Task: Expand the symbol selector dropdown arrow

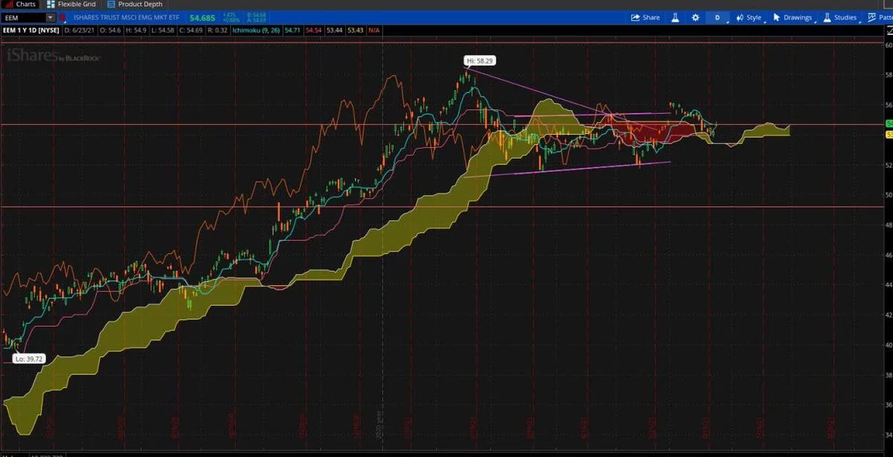Action: tap(51, 17)
